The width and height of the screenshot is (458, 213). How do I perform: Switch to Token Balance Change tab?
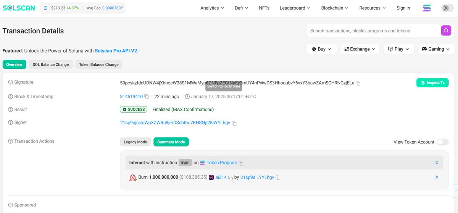(99, 65)
